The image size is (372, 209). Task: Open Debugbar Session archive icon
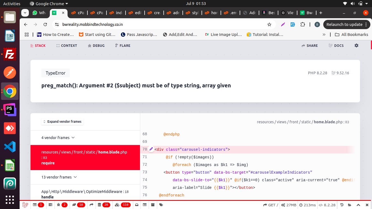153,205
